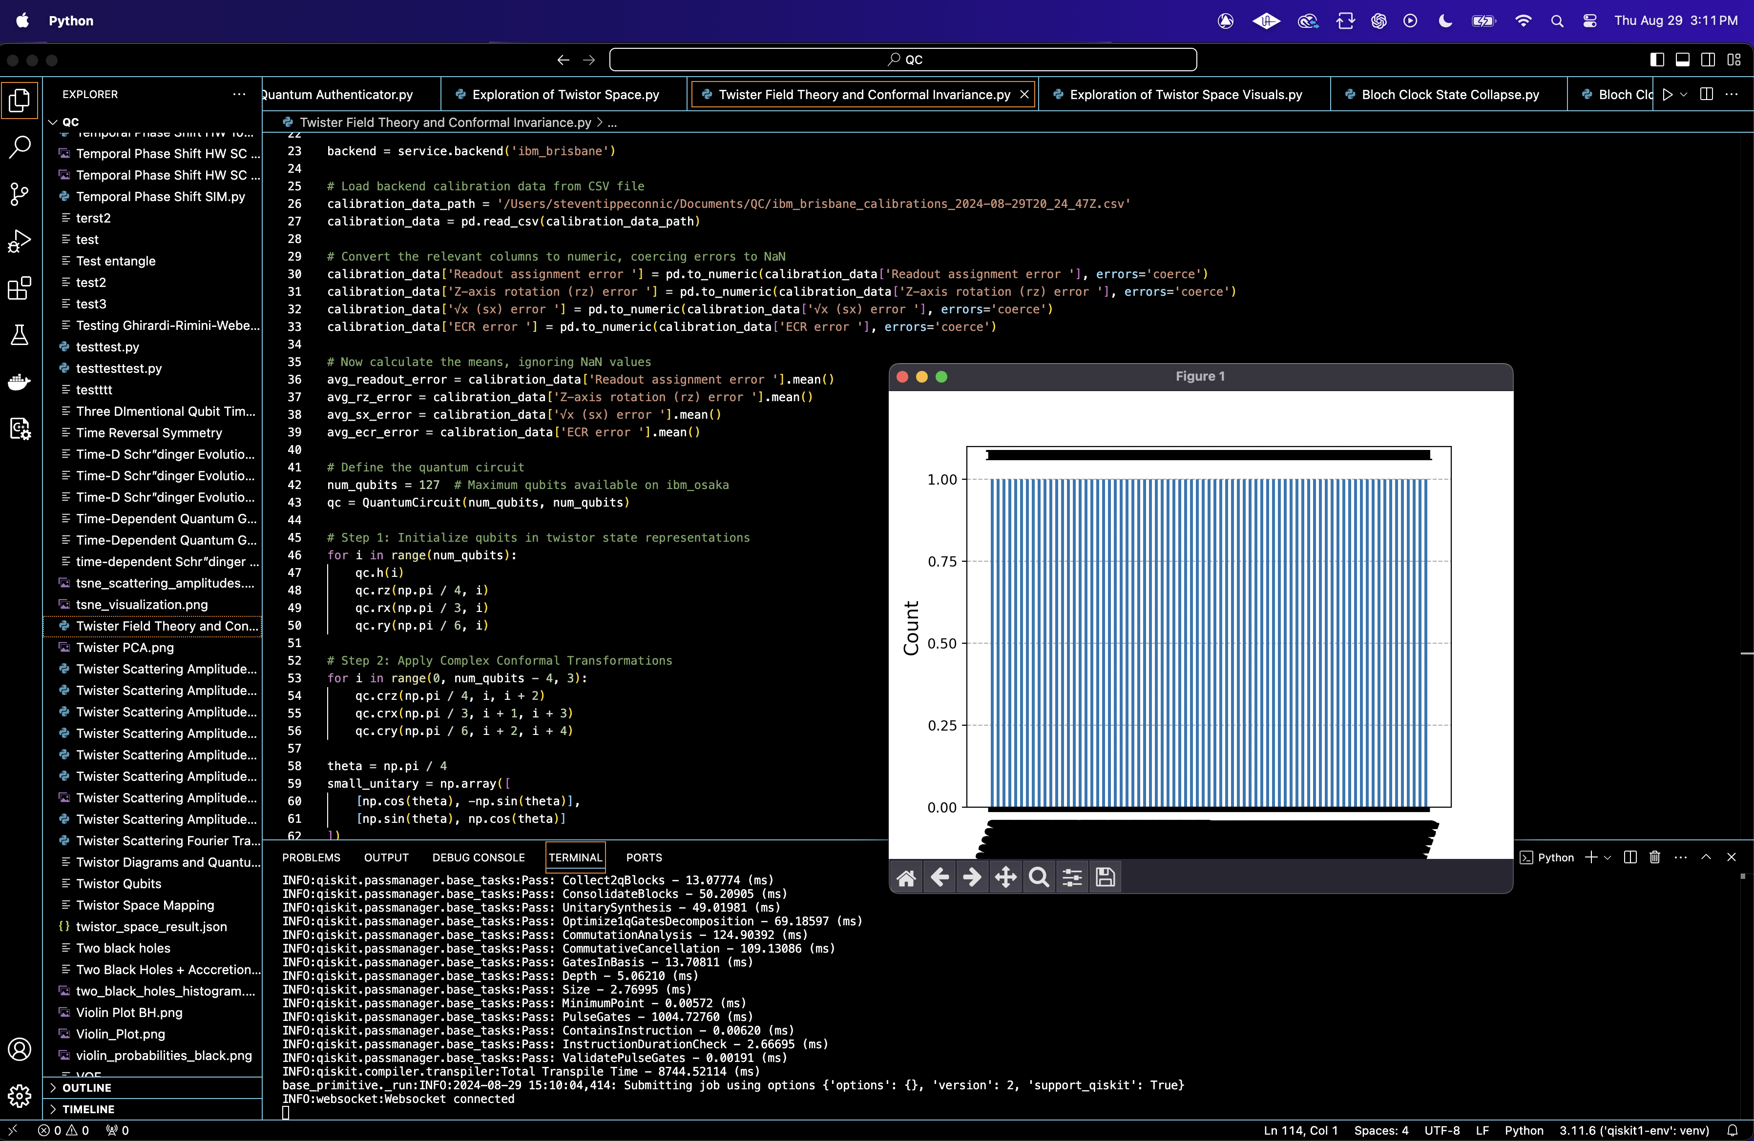1754x1141 pixels.
Task: Customize layout from title bar icon
Action: click(1734, 60)
